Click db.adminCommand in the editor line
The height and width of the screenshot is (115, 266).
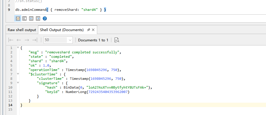(x=31, y=10)
